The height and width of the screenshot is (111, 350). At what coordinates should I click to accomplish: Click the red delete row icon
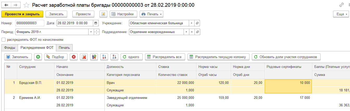click(x=73, y=57)
